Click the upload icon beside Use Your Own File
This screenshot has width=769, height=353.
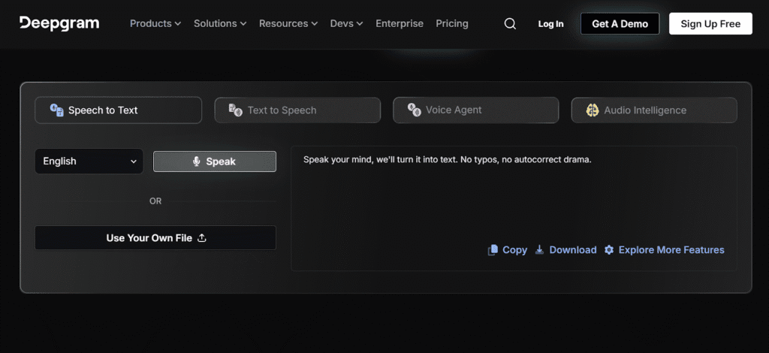coord(201,238)
